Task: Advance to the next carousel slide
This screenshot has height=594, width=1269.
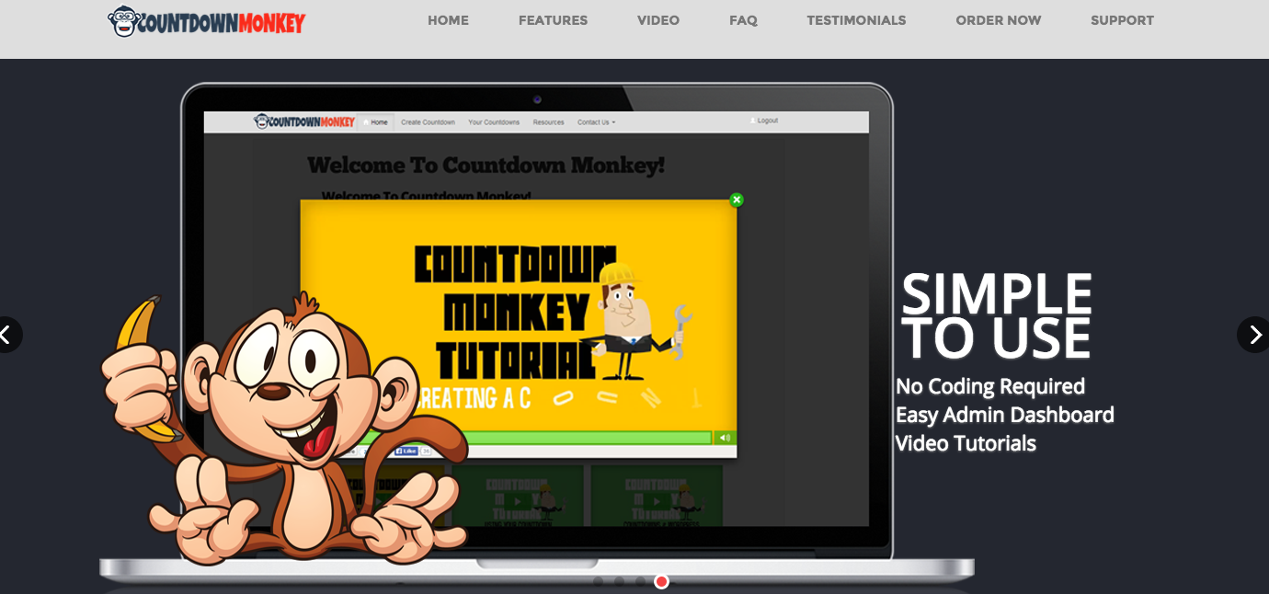Action: pyautogui.click(x=1254, y=335)
